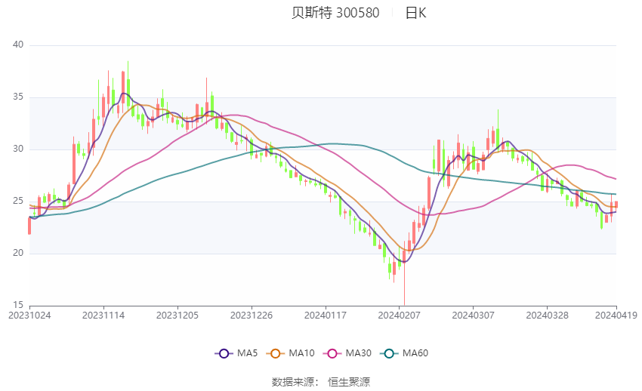
Task: Click the 25 value on the y-axis
Action: pos(19,201)
